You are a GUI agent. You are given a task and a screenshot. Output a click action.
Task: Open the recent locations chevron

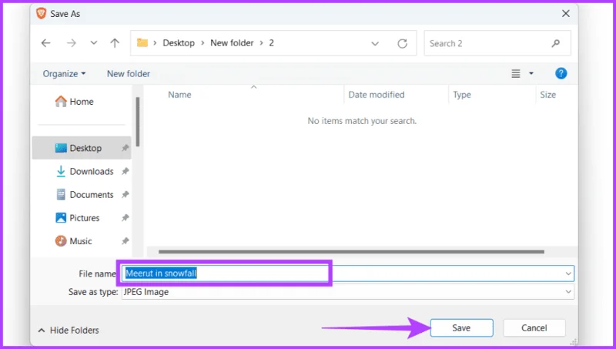93,43
